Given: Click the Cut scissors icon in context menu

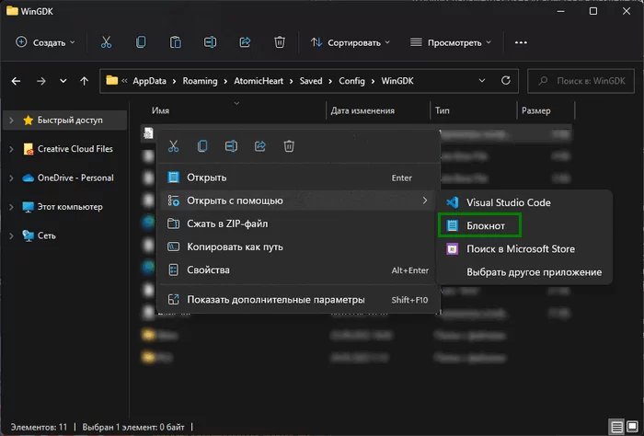Looking at the screenshot, I should tap(173, 146).
